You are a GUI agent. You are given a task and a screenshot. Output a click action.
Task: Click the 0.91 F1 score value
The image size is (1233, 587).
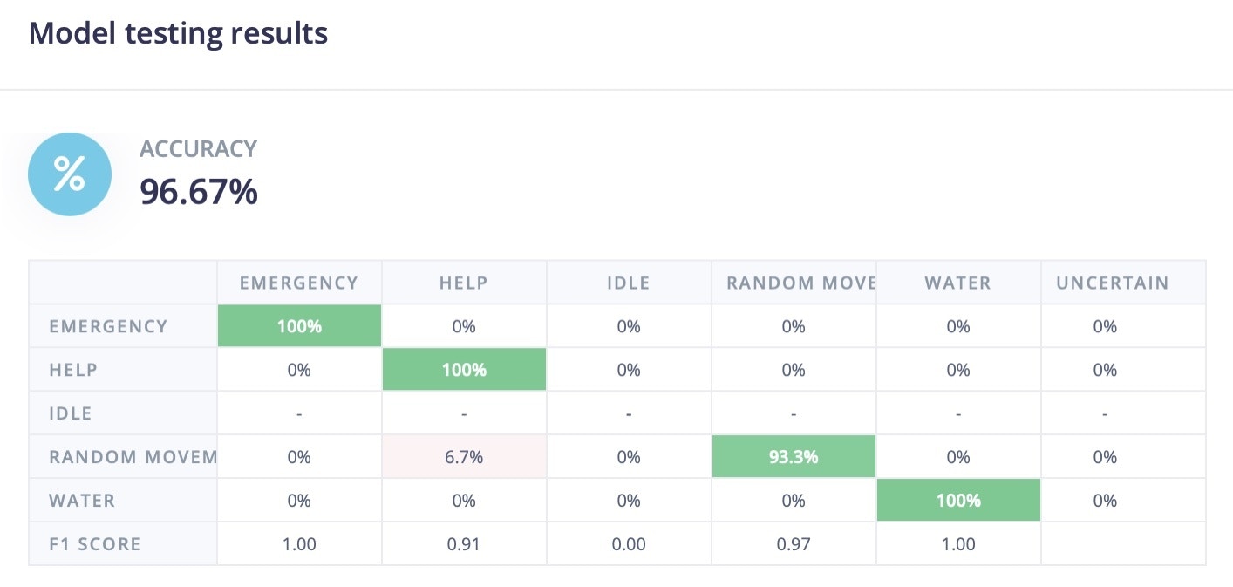(464, 544)
